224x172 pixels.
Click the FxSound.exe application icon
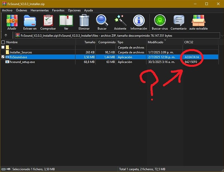point(7,57)
